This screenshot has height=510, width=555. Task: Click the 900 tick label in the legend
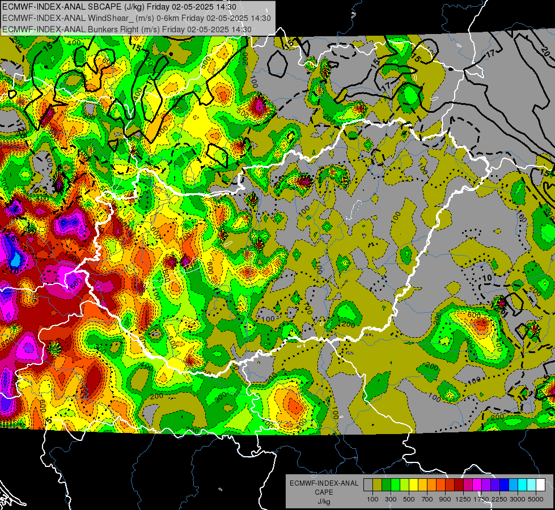pos(445,499)
